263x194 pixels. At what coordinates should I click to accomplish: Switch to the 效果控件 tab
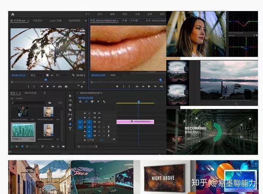coord(37,21)
